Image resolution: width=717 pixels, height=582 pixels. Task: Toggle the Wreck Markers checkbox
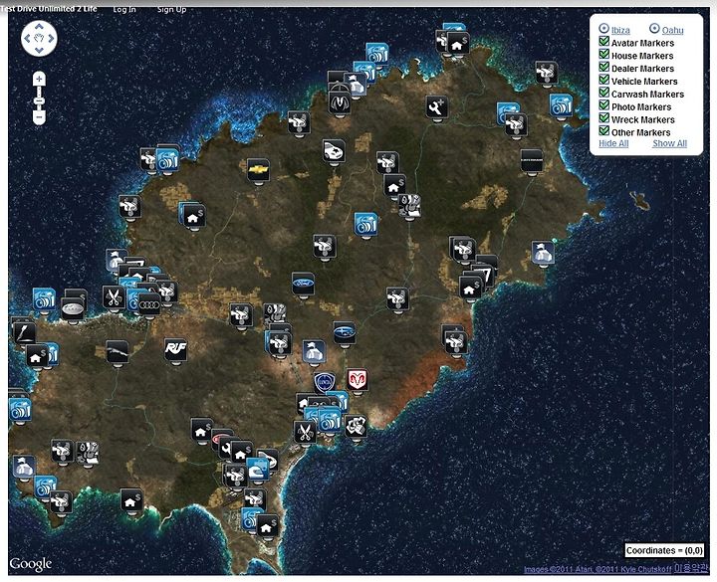(x=604, y=118)
